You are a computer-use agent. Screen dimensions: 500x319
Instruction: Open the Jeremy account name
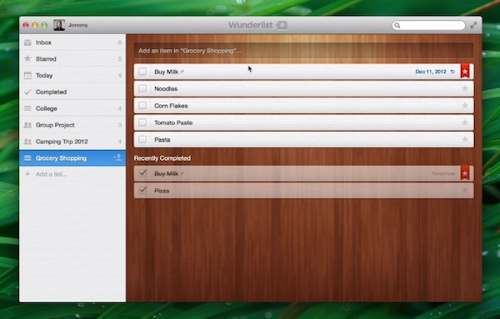77,25
